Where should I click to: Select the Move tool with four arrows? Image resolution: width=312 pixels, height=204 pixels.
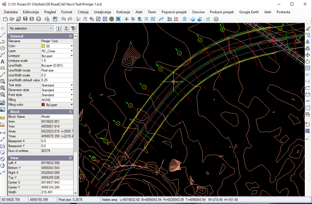click(307, 55)
